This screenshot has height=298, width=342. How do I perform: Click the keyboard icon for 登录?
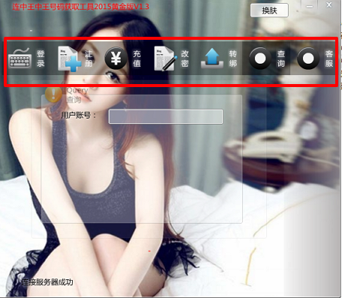20,59
